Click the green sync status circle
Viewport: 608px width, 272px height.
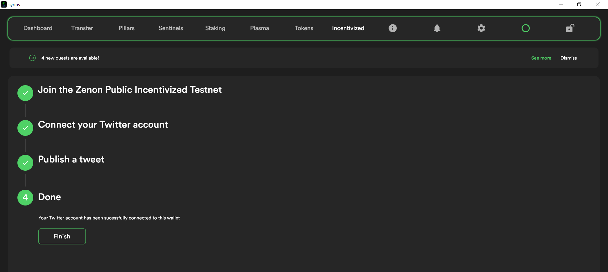click(x=525, y=28)
